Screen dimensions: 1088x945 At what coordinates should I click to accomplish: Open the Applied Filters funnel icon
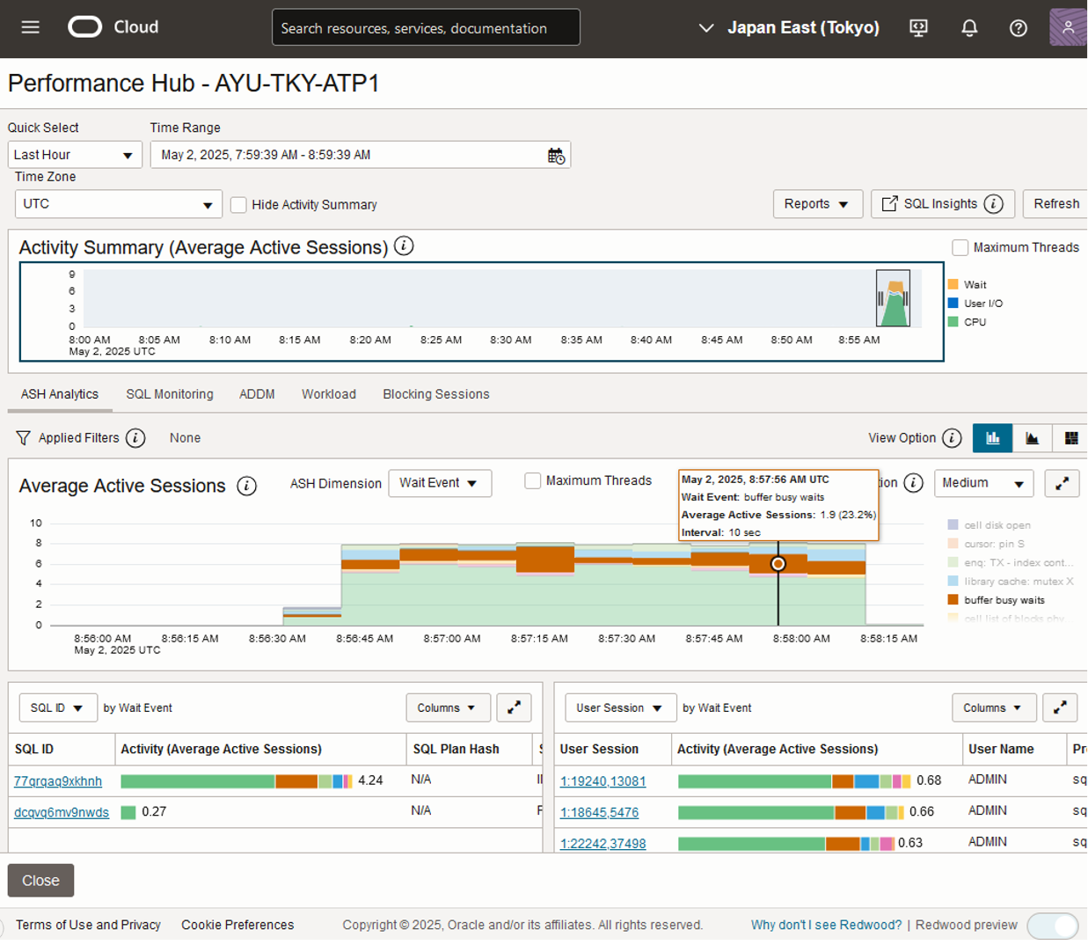19,437
